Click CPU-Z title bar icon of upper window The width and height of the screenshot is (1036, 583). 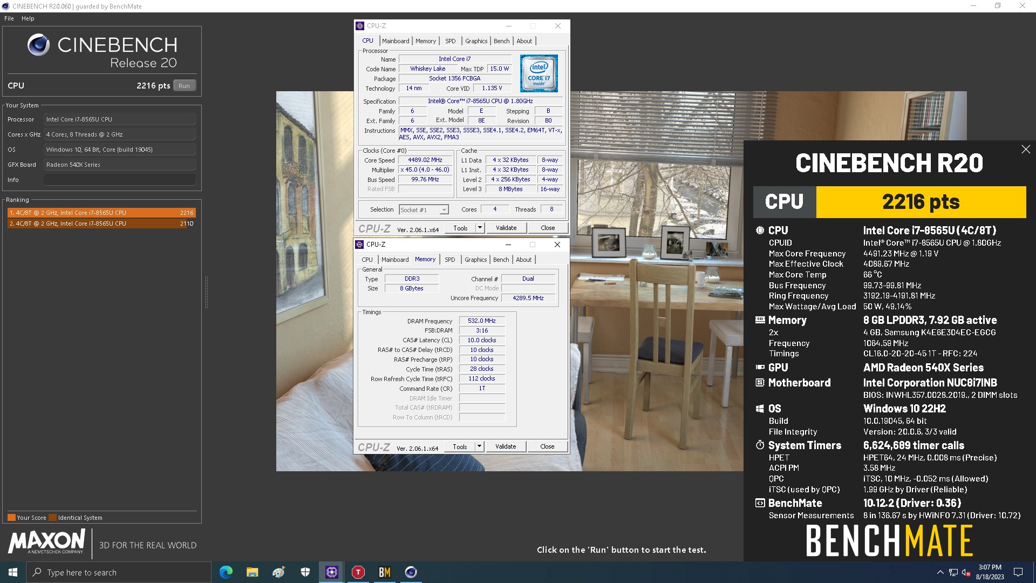[x=360, y=26]
